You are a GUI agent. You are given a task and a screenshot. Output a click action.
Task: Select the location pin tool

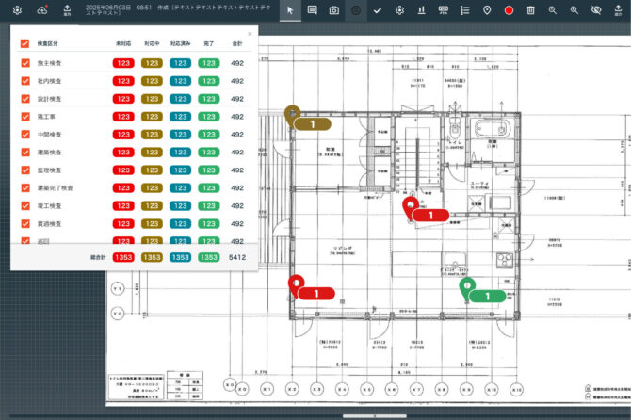[x=487, y=10]
